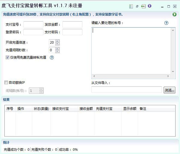The width and height of the screenshot is (180, 154).
Task: Click the 从文件导入 file path field
Action: pos(127,90)
